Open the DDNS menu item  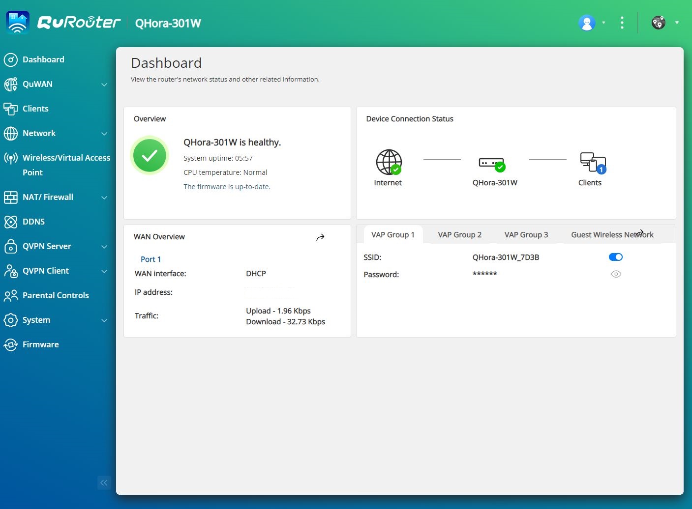[33, 222]
